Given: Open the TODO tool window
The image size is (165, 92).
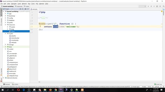Looking at the screenshot, I should click(x=15, y=84).
